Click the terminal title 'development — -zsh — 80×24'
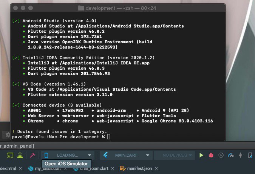Viewport: 255px width, 174px height. pos(121,8)
